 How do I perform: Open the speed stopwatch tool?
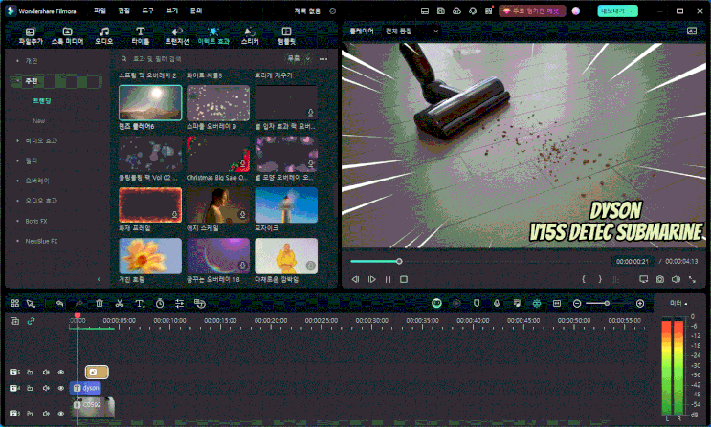160,303
